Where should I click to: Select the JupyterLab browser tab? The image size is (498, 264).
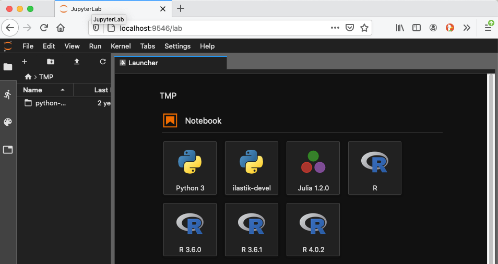pos(113,9)
